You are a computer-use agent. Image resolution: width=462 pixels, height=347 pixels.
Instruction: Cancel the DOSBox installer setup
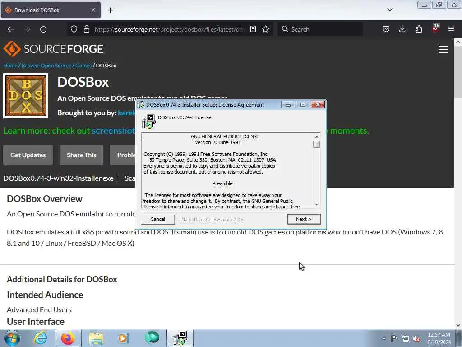click(x=157, y=219)
